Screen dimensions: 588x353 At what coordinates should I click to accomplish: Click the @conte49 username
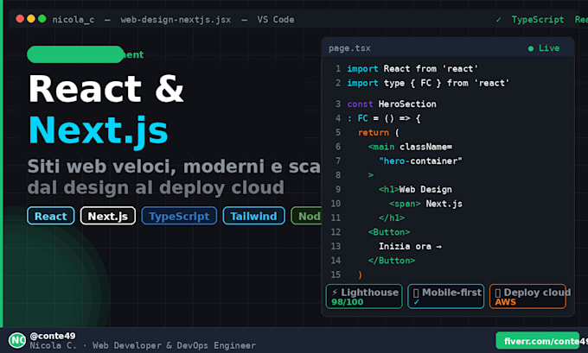point(53,336)
